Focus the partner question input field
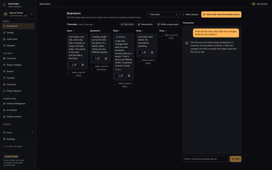Screen dimensions: 272x170 click(205, 159)
